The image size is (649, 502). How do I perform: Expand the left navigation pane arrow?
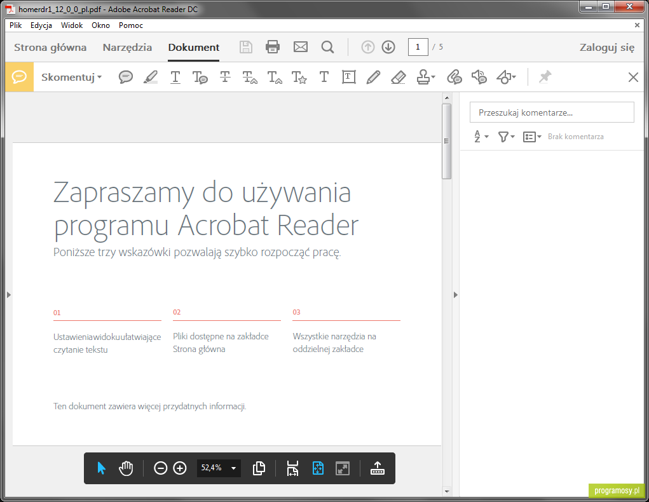9,295
